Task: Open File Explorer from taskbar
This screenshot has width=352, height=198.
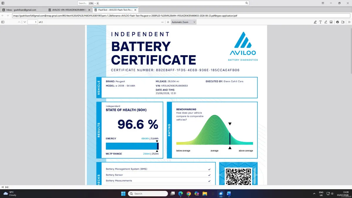Action: coord(205,194)
